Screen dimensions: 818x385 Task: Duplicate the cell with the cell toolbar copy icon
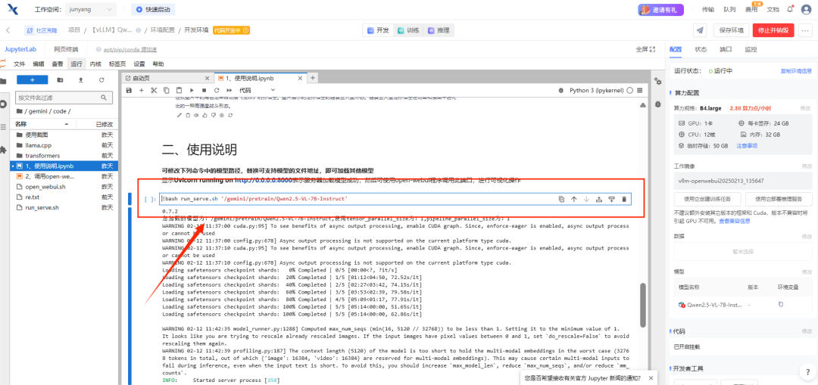coord(561,199)
